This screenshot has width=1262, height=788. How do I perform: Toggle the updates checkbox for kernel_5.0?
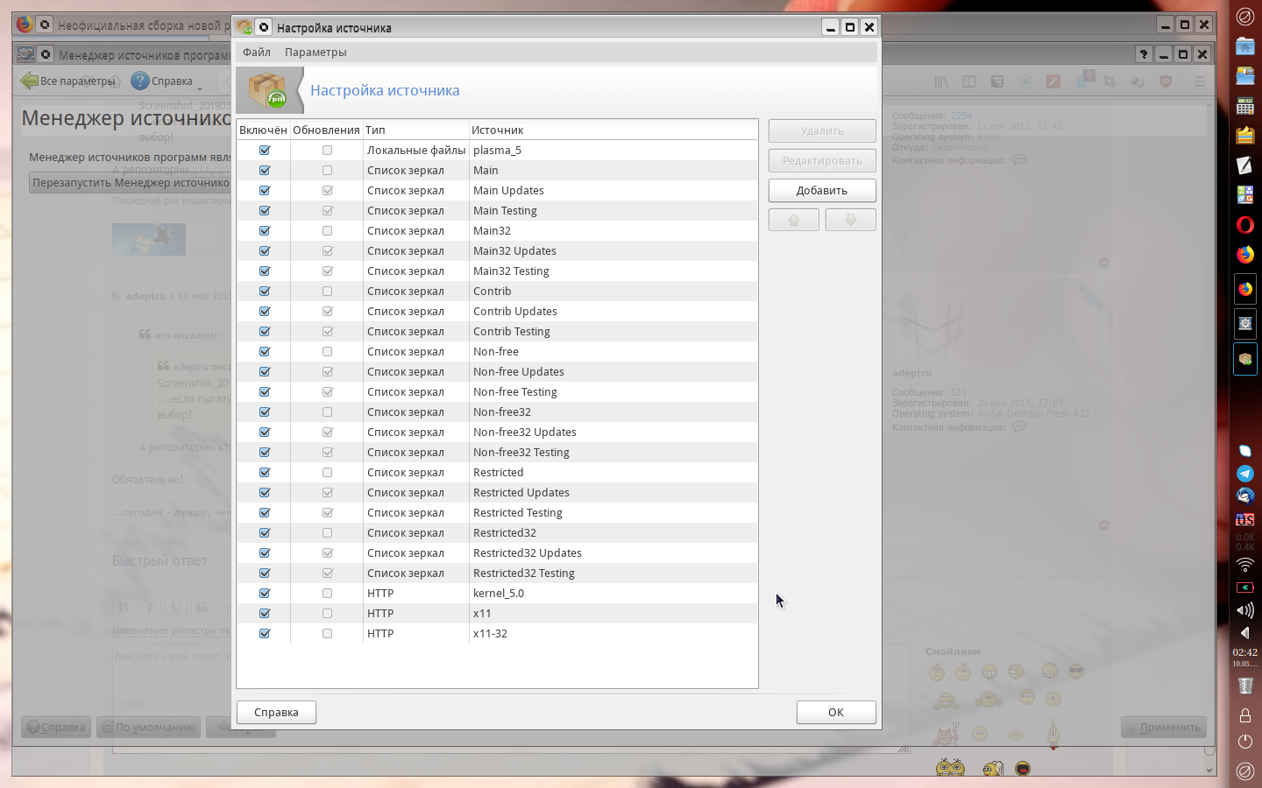pos(327,594)
